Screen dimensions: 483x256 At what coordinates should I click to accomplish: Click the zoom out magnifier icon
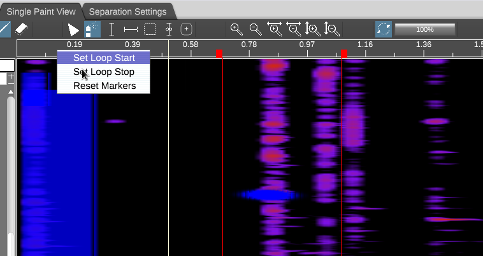(256, 29)
